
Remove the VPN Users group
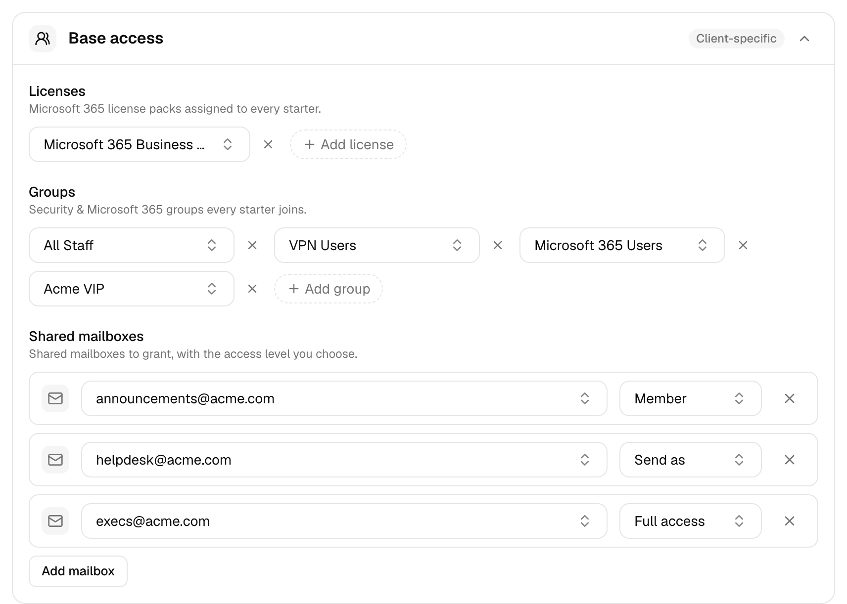(x=498, y=245)
